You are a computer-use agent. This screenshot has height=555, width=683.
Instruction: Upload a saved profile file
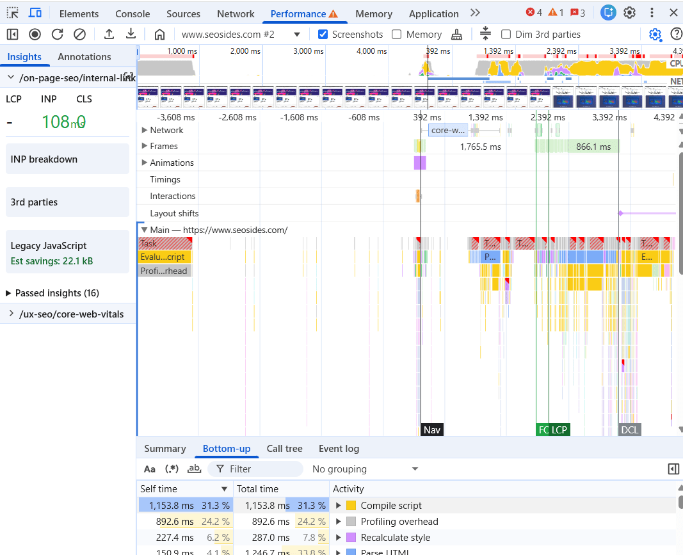click(x=109, y=34)
